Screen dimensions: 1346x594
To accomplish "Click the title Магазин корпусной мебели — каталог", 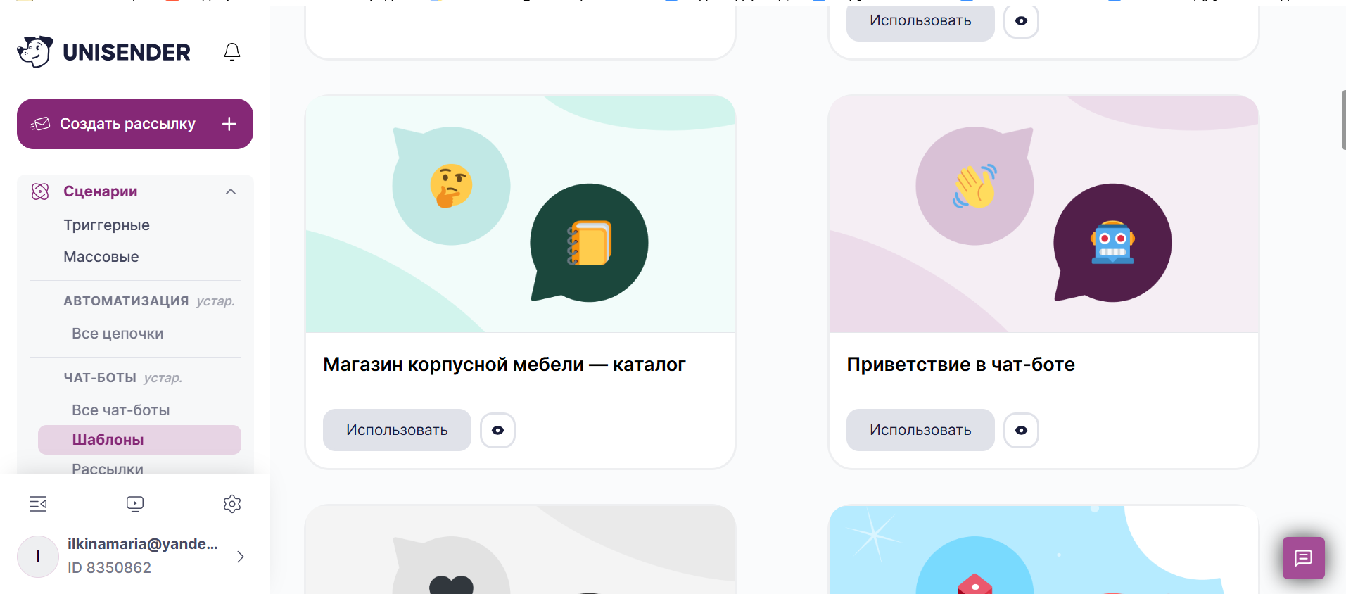I will [x=504, y=365].
